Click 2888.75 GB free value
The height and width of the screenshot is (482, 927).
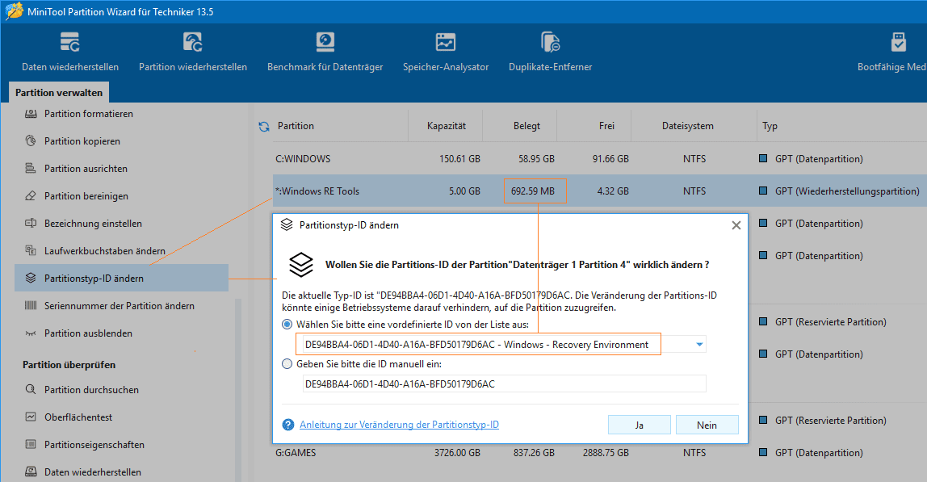[x=606, y=452]
